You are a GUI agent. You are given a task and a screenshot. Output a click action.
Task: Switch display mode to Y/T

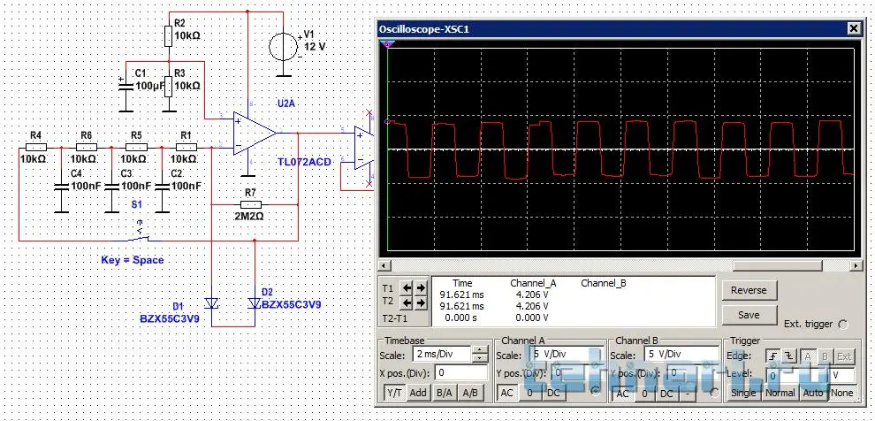pos(394,393)
